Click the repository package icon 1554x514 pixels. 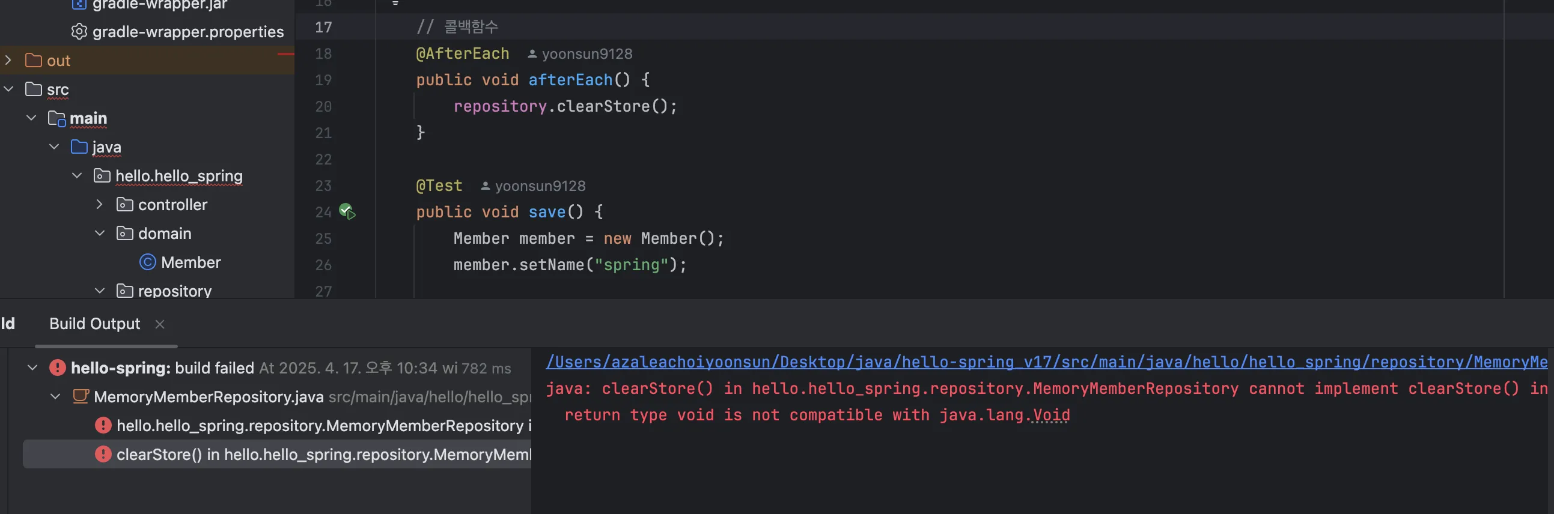pyautogui.click(x=125, y=291)
